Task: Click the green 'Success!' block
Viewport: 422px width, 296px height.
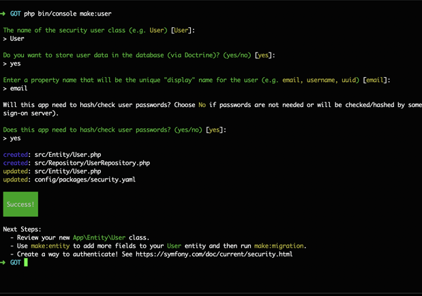Action: 20,204
